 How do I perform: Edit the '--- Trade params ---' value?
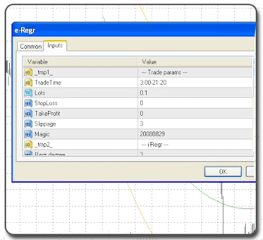click(195, 72)
